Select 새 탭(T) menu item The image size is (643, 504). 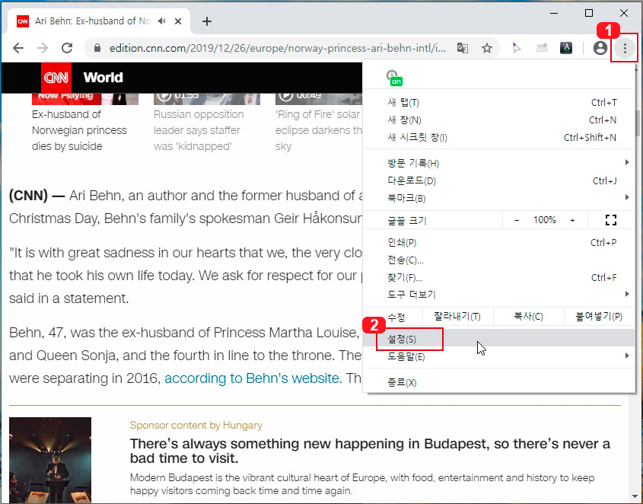(499, 103)
